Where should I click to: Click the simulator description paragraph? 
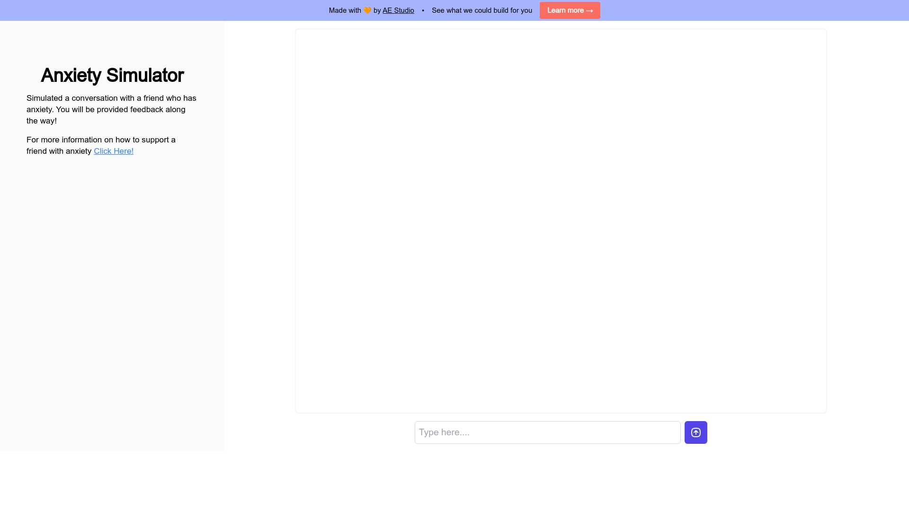[x=111, y=109]
